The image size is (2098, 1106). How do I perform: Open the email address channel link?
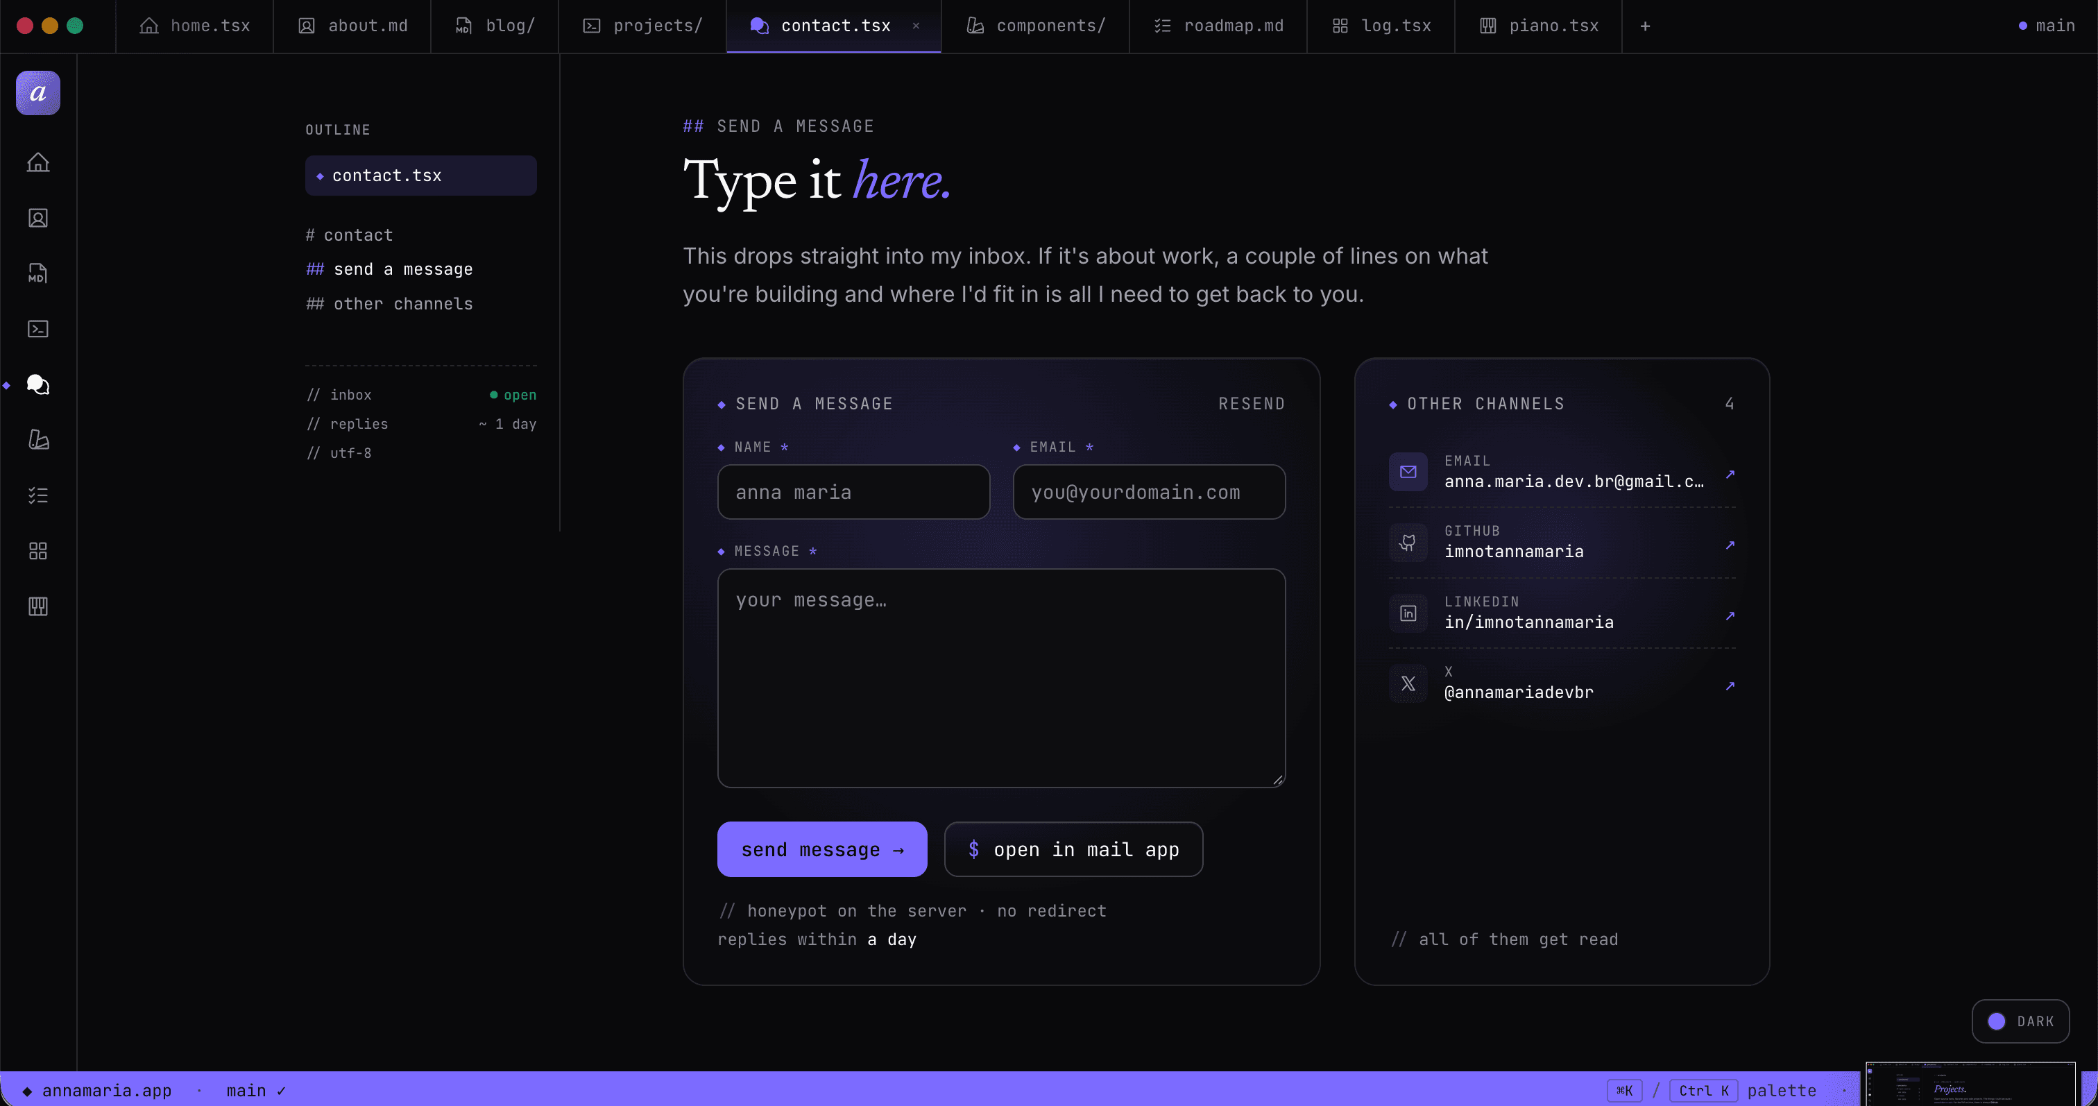click(1562, 472)
